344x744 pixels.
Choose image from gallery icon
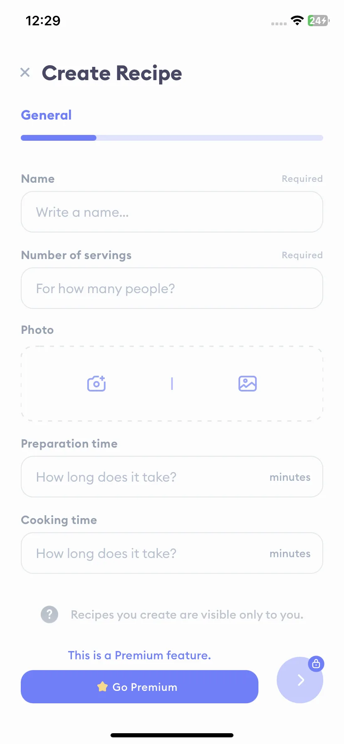[248, 383]
